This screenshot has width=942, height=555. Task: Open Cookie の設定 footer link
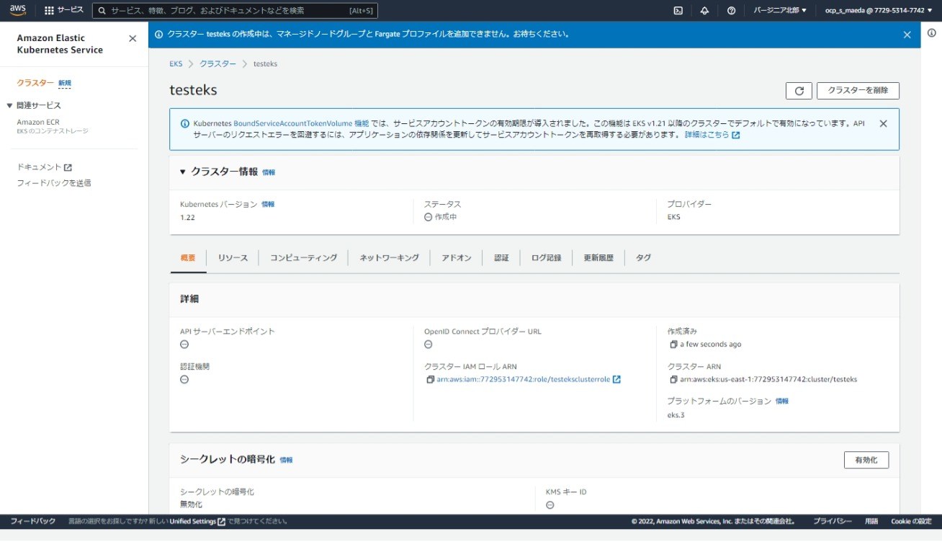[911, 521]
